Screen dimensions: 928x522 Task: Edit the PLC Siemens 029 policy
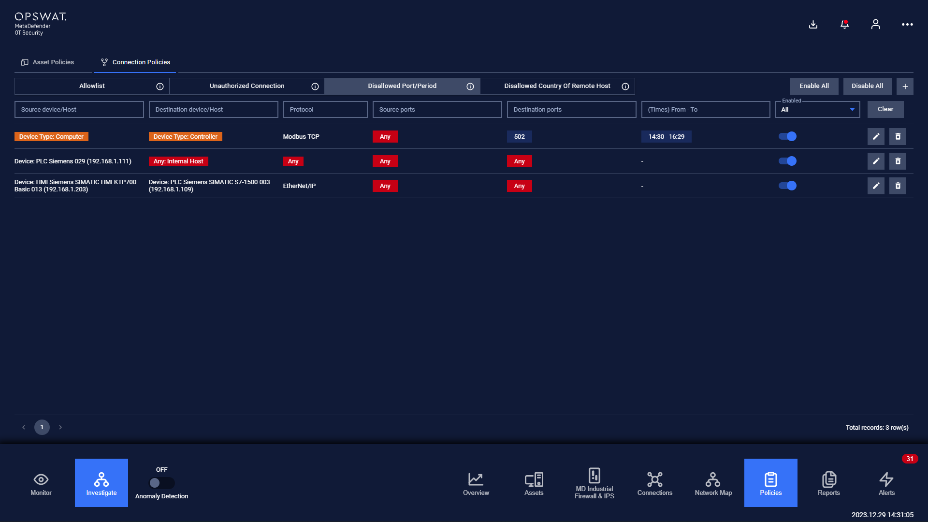[x=876, y=161]
